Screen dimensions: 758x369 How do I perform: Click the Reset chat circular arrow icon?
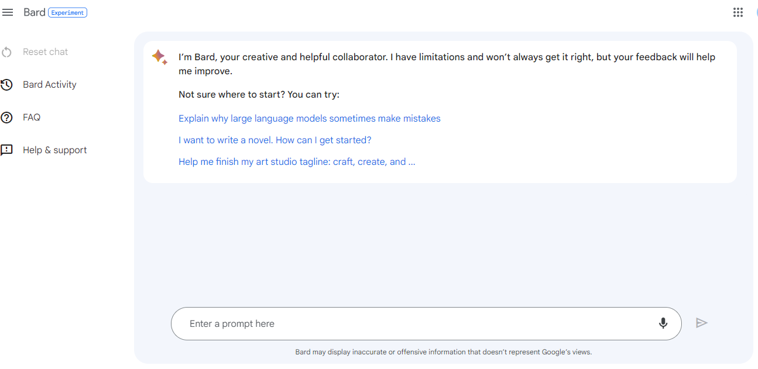tap(6, 51)
